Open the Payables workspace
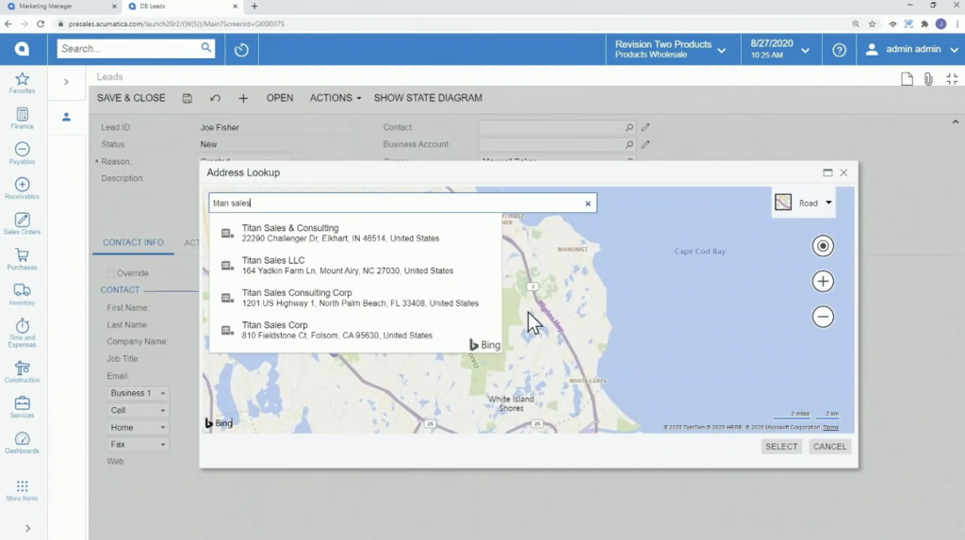Image resolution: width=965 pixels, height=540 pixels. point(23,154)
